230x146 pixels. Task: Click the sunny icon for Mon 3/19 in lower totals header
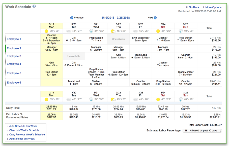(46, 99)
